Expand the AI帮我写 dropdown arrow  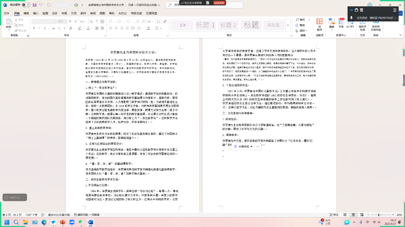[x=251, y=146]
